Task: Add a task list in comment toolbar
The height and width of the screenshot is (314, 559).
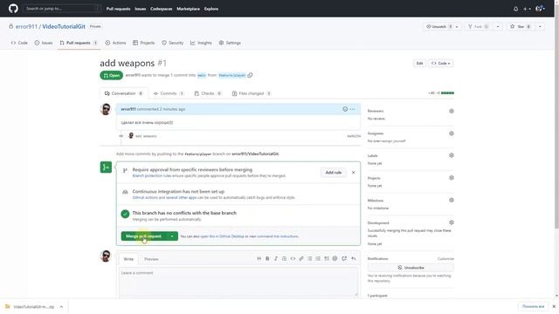Action: 327,258
